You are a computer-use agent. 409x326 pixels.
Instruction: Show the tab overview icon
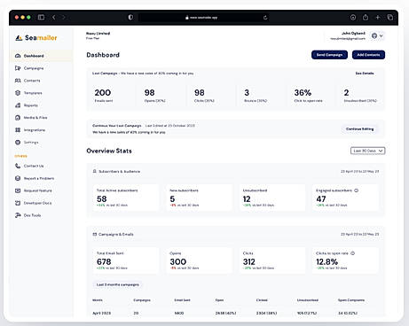pos(390,18)
